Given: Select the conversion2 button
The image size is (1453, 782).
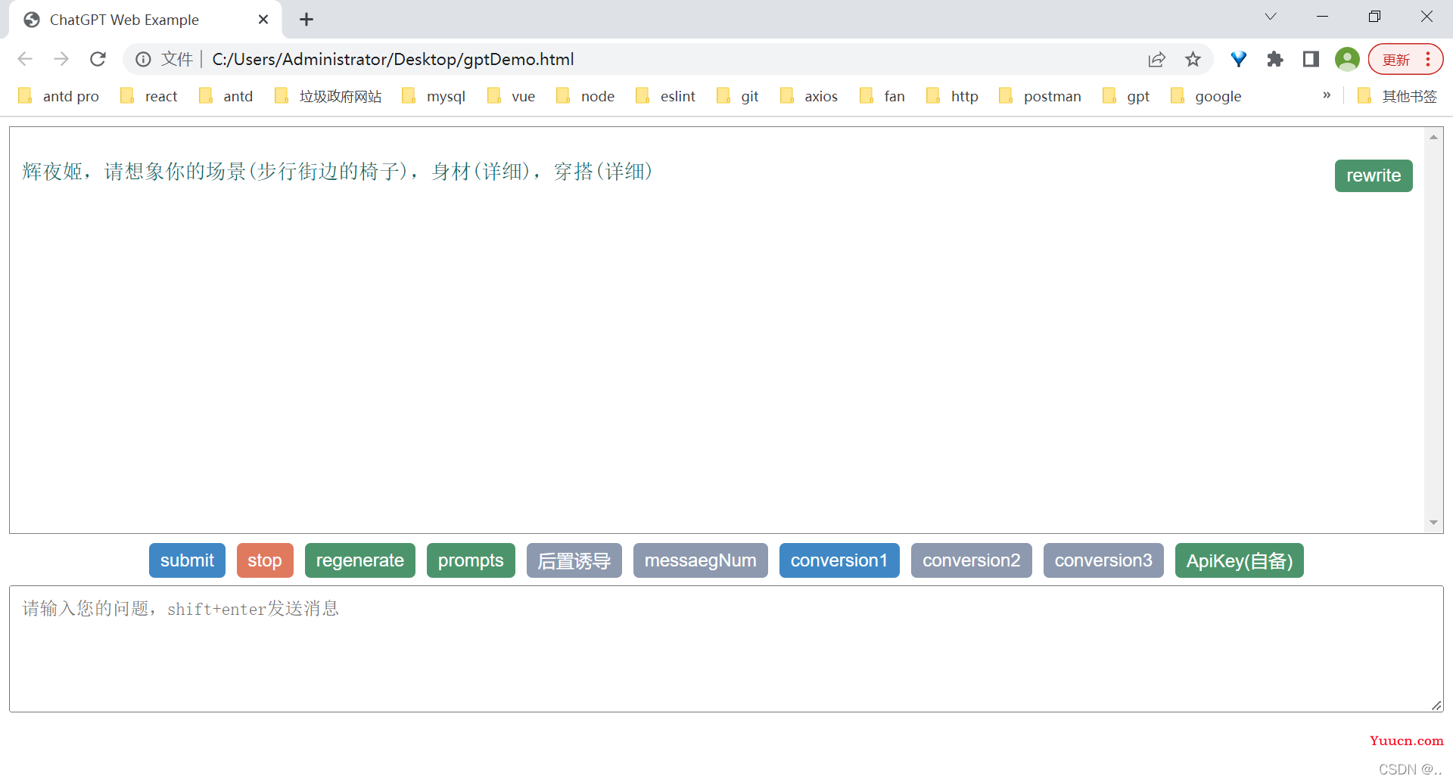Looking at the screenshot, I should tap(972, 560).
